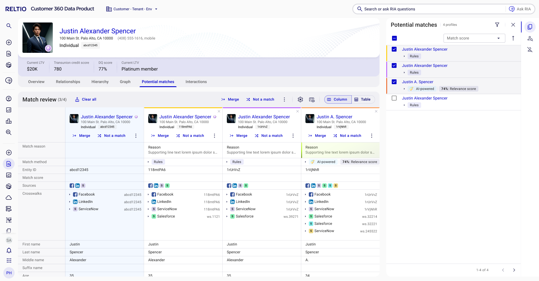Open the Customer - Tenant - Env dropdown
The image size is (539, 281).
(x=132, y=9)
